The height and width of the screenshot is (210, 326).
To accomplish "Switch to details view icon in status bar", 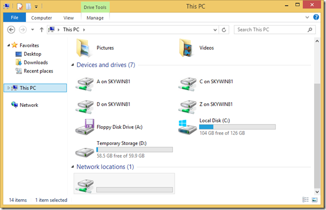I will point(306,200).
